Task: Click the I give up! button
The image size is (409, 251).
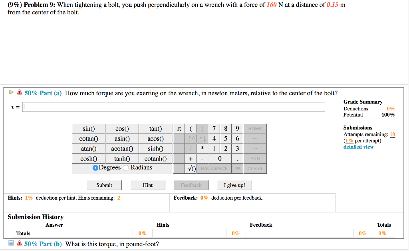Action: click(235, 185)
